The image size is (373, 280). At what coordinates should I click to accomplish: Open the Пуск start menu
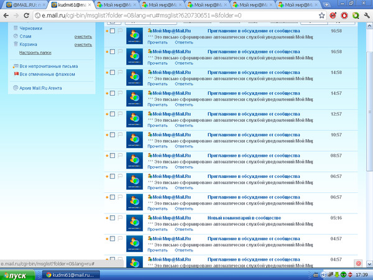[x=17, y=275]
